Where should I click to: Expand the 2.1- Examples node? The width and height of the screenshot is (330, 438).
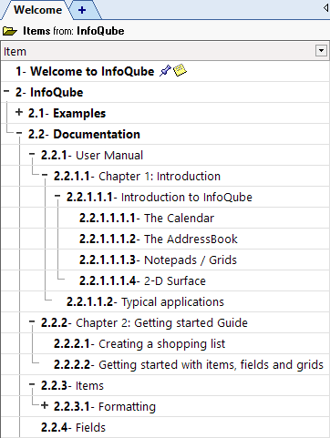tap(19, 112)
